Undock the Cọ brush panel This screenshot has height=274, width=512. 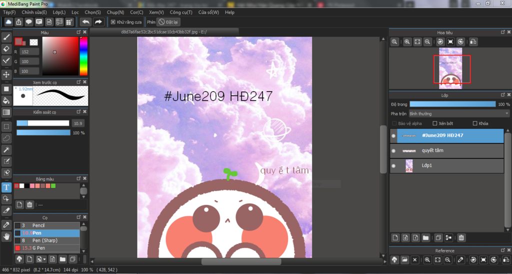point(78,217)
